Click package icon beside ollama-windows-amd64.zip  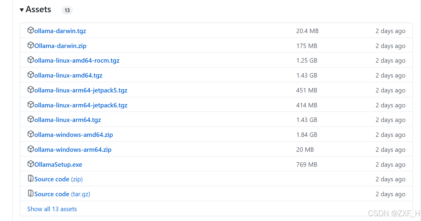30,134
